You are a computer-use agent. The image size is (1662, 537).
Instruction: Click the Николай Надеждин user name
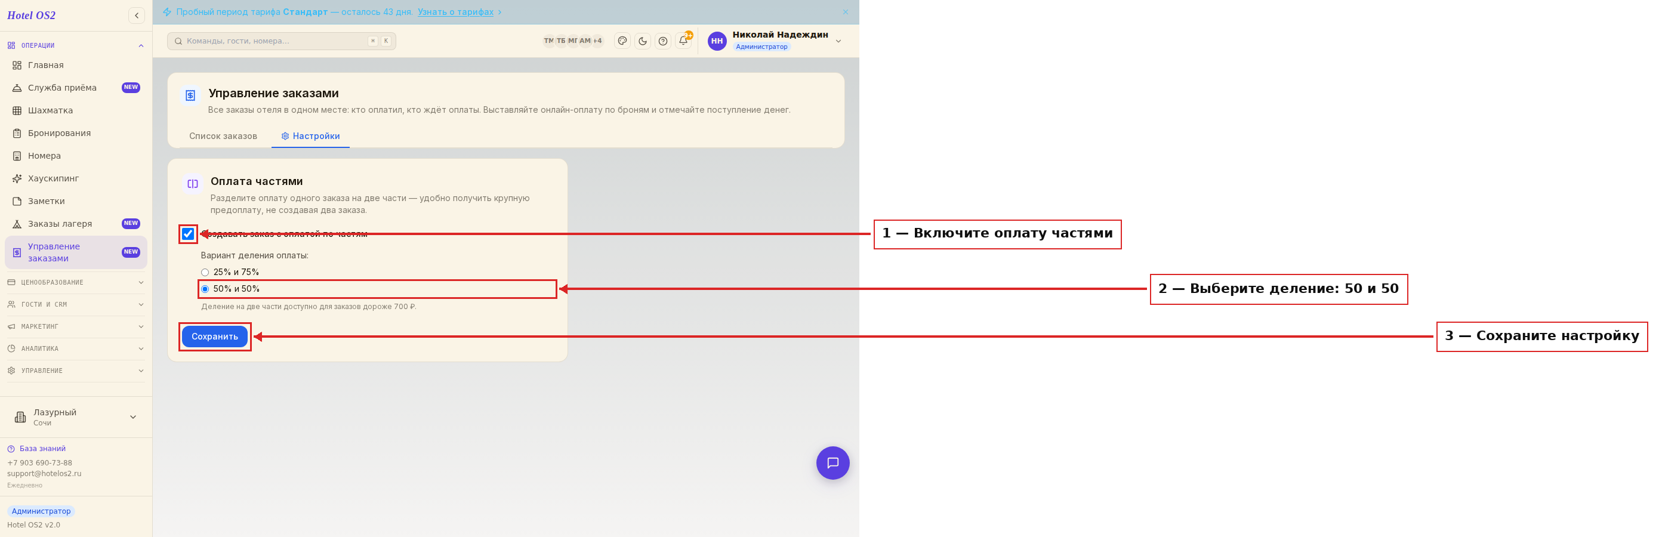(x=780, y=35)
